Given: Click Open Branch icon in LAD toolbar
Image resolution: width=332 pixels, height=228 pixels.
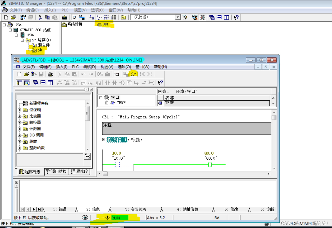Looking at the screenshot, I should pyautogui.click(x=137, y=82).
